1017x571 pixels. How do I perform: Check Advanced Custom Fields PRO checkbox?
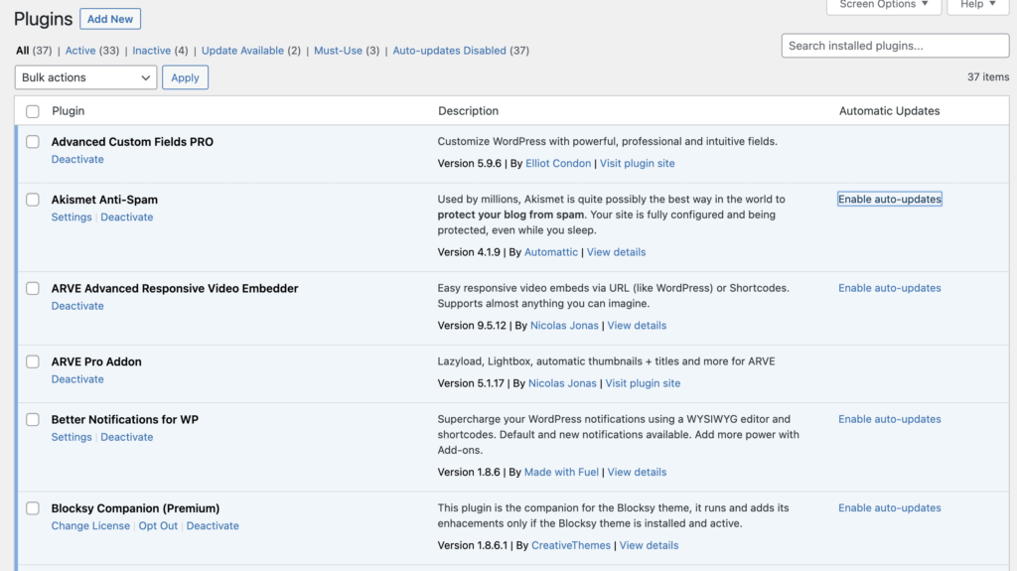pyautogui.click(x=33, y=141)
